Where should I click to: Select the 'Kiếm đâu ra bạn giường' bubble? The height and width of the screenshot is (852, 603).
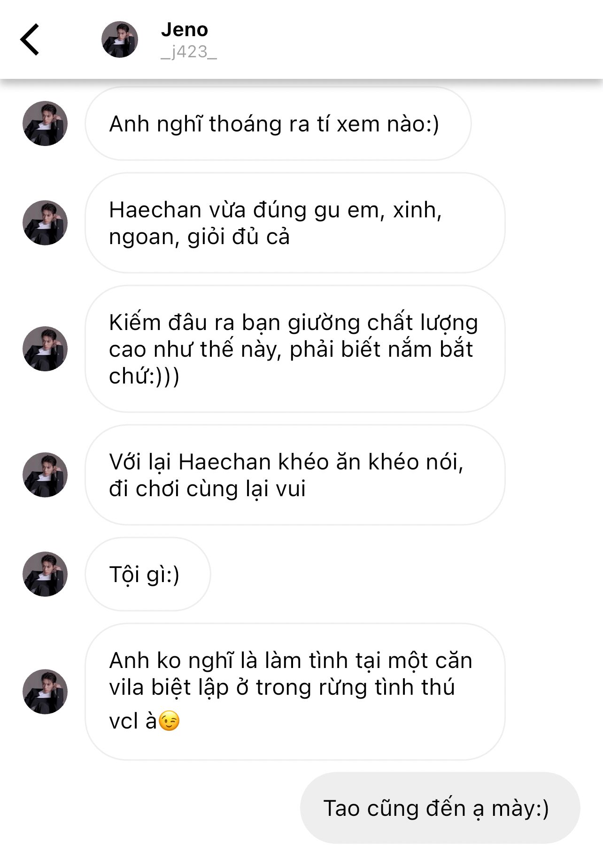coord(295,349)
